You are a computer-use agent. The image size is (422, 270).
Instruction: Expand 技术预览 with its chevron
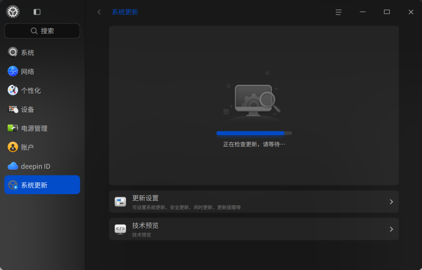[391, 229]
